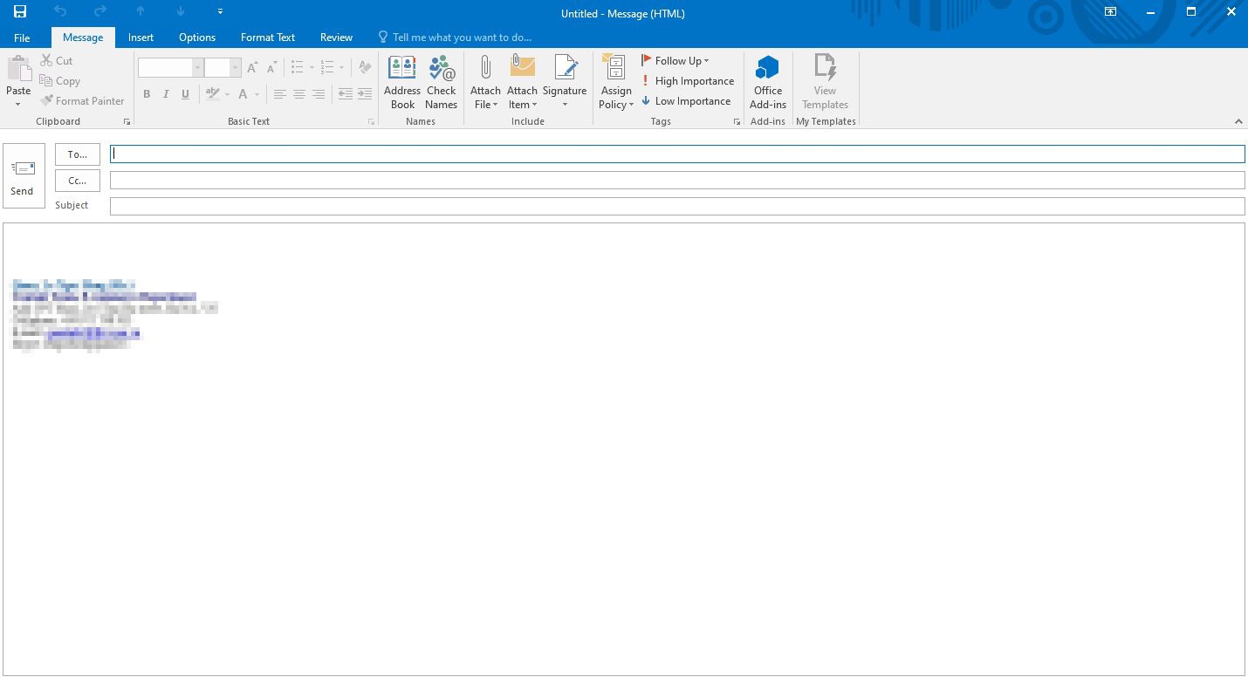The width and height of the screenshot is (1248, 677).
Task: Expand the numbering styles arrow
Action: point(341,67)
